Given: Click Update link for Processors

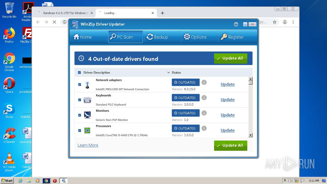Looking at the screenshot, I should pyautogui.click(x=228, y=130).
